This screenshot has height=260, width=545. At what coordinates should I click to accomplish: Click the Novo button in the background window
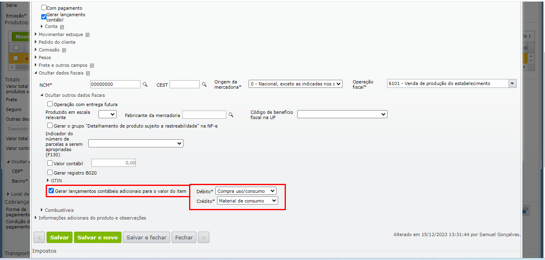21,36
